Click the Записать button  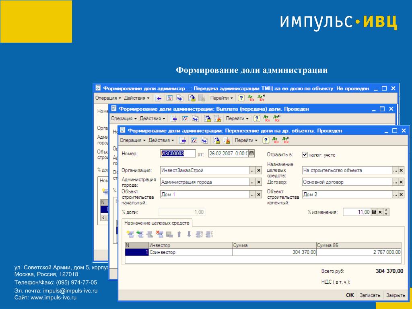tap(370, 295)
